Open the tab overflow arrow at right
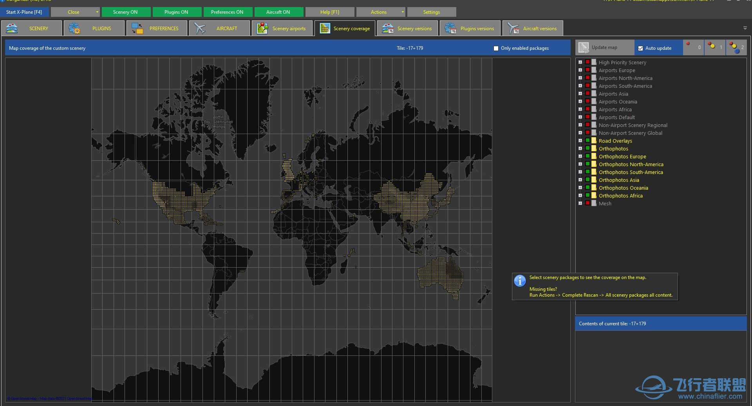The image size is (752, 406). click(745, 28)
